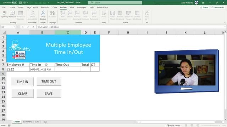This screenshot has width=227, height=127.
Task: Switch to the Data tab
Action: tap(55, 7)
